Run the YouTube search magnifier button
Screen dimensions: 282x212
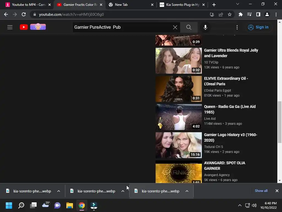click(x=189, y=27)
